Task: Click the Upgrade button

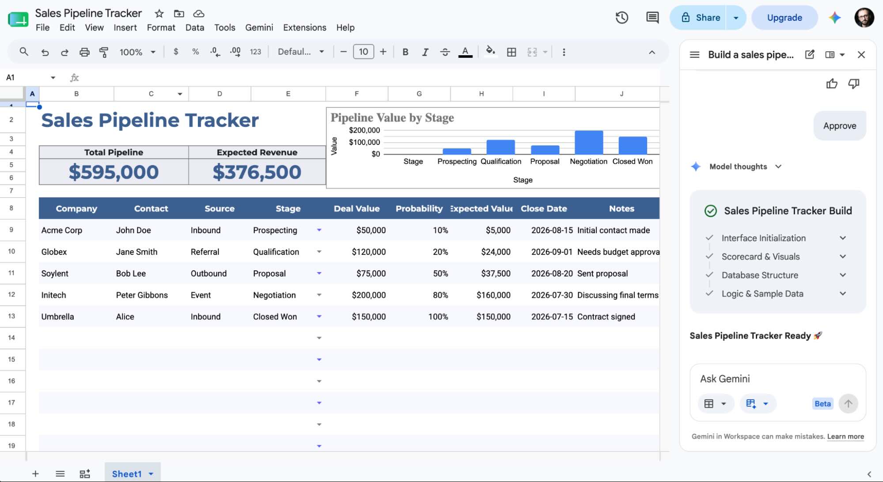Action: (x=784, y=18)
